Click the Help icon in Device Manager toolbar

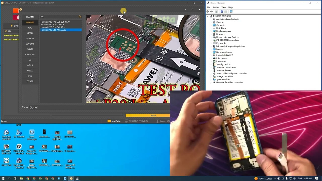(x=222, y=12)
